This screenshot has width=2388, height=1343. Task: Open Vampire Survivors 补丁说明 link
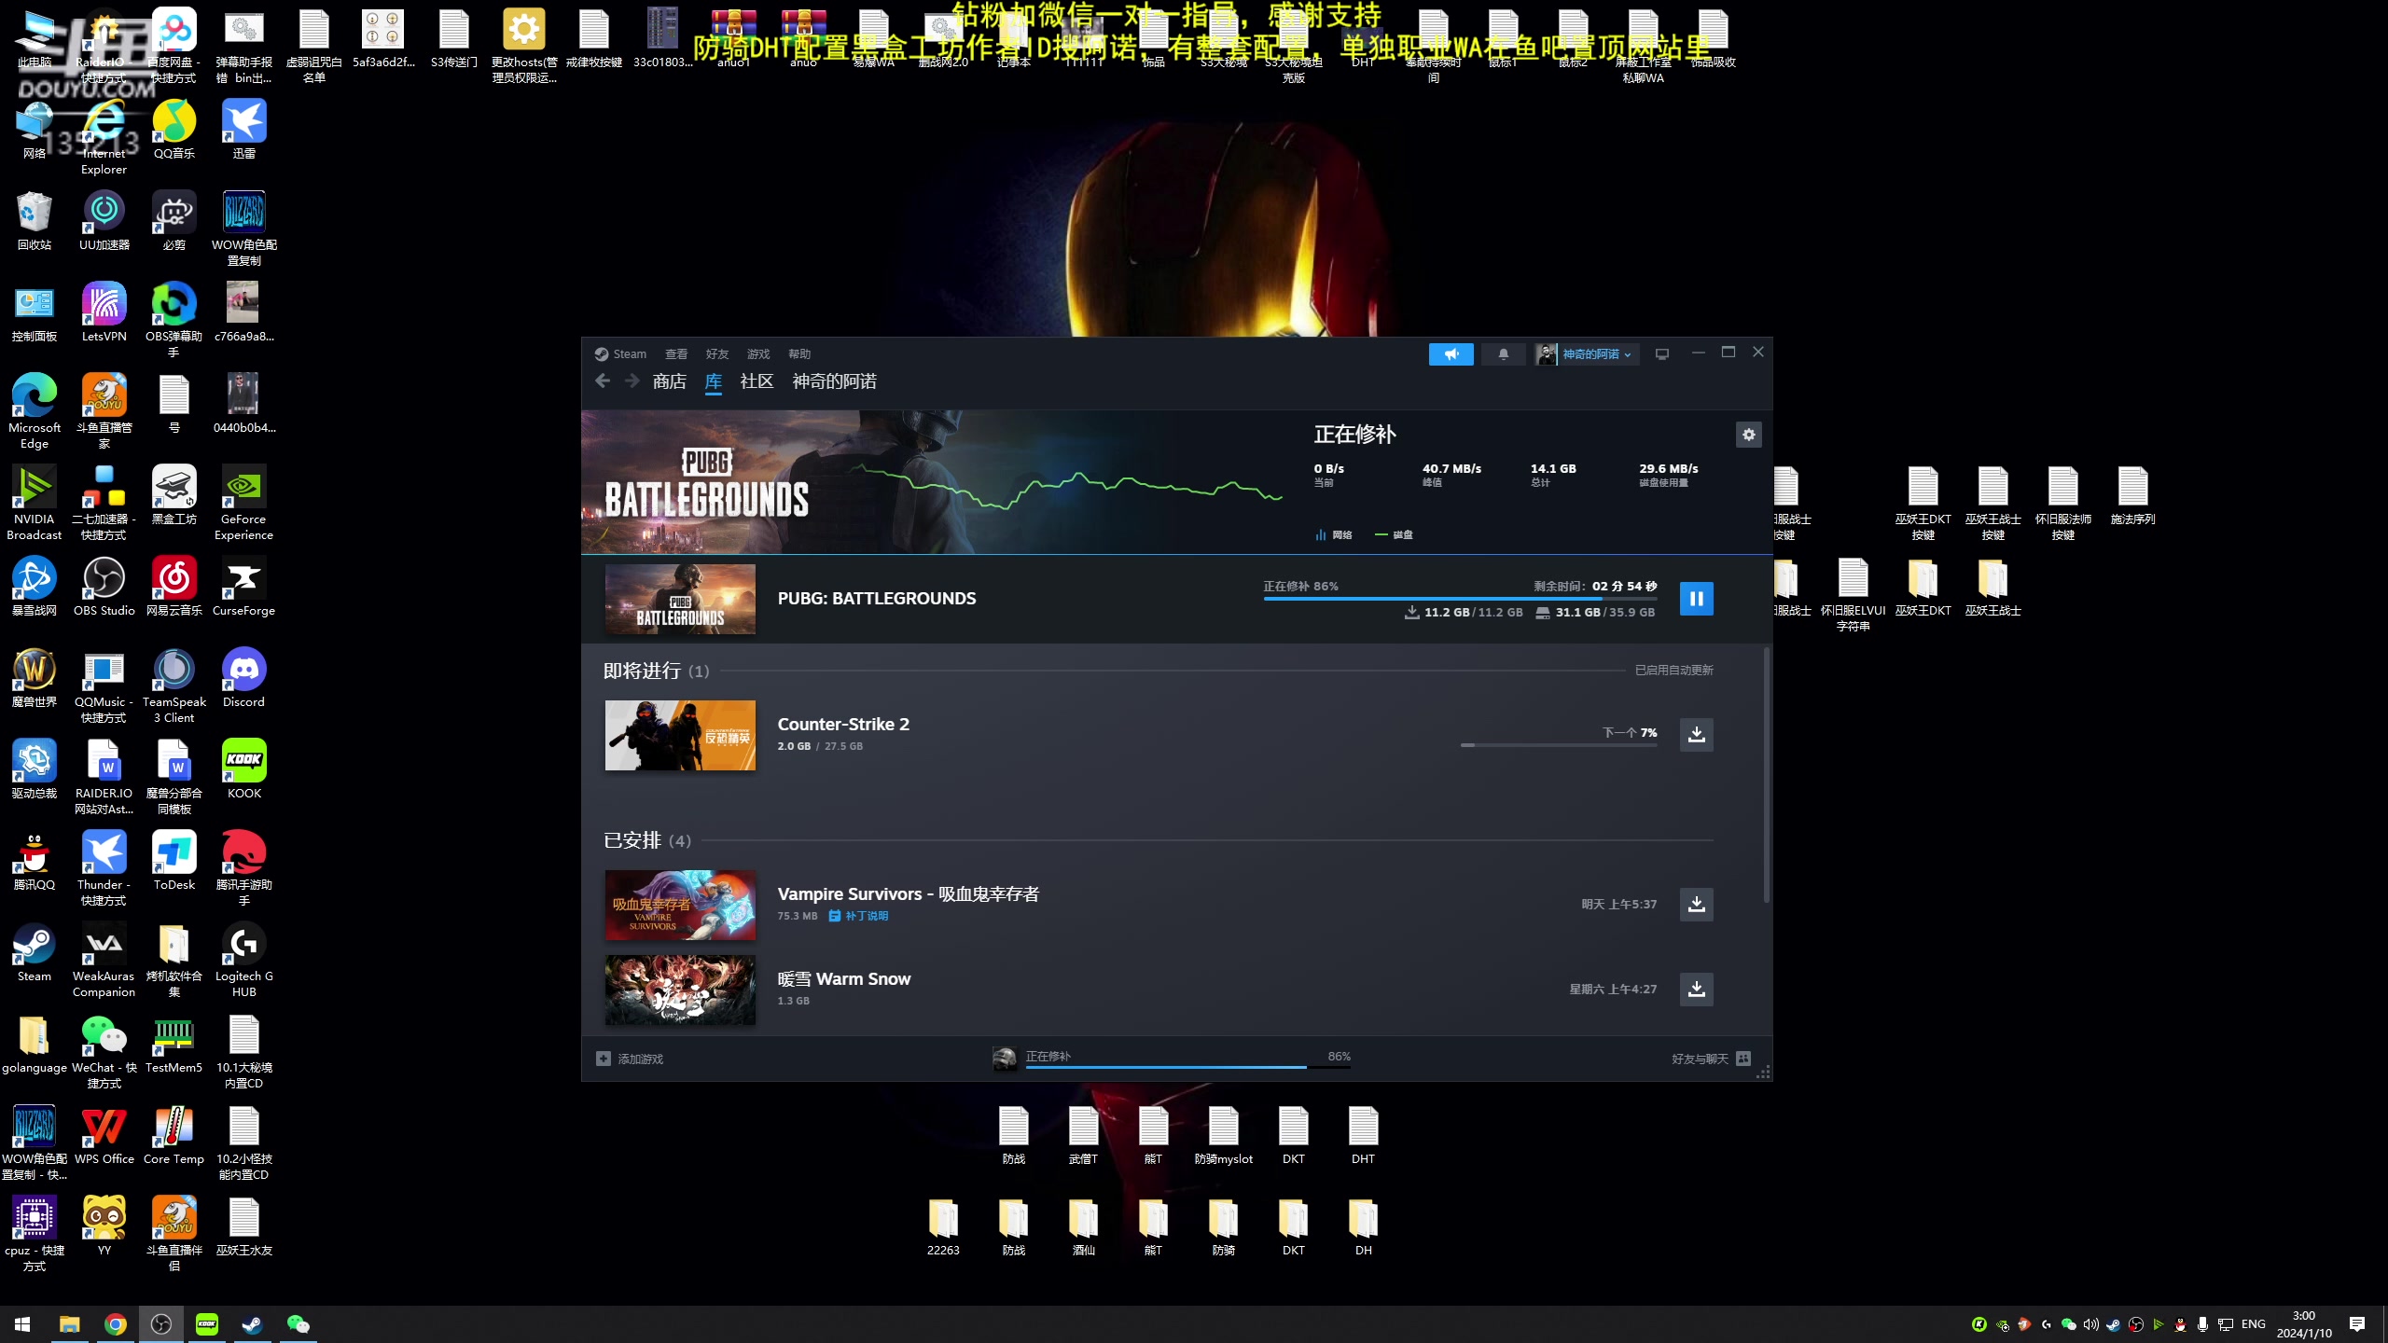(858, 917)
